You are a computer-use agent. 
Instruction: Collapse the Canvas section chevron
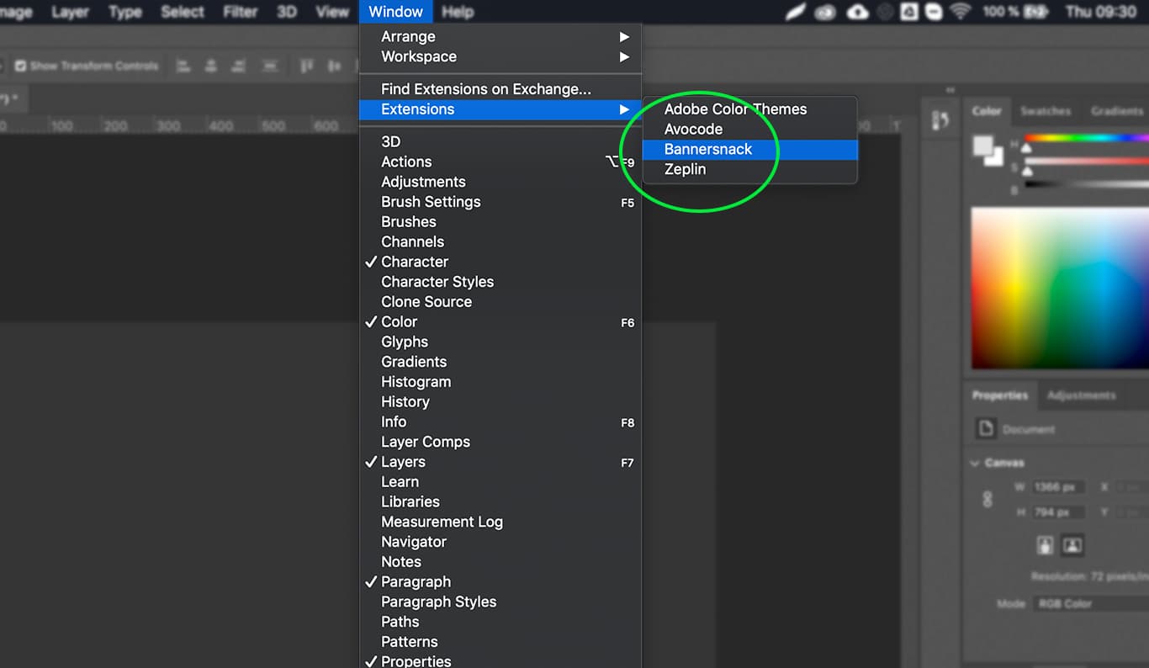click(x=975, y=463)
